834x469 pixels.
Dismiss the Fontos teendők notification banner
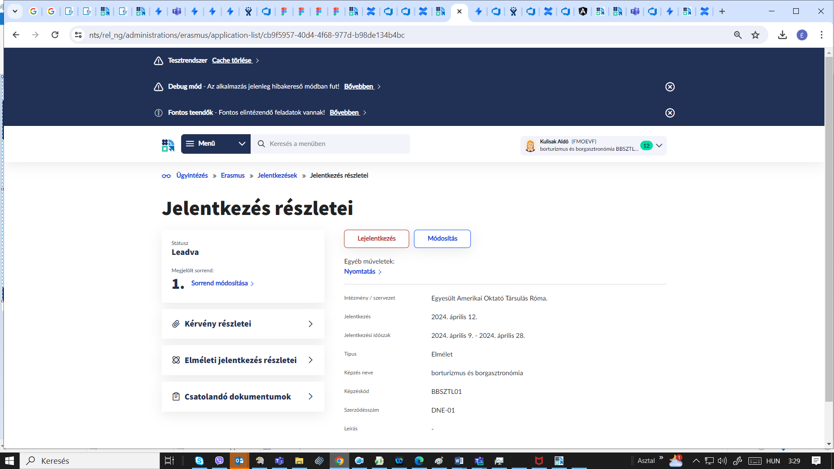[x=670, y=113]
